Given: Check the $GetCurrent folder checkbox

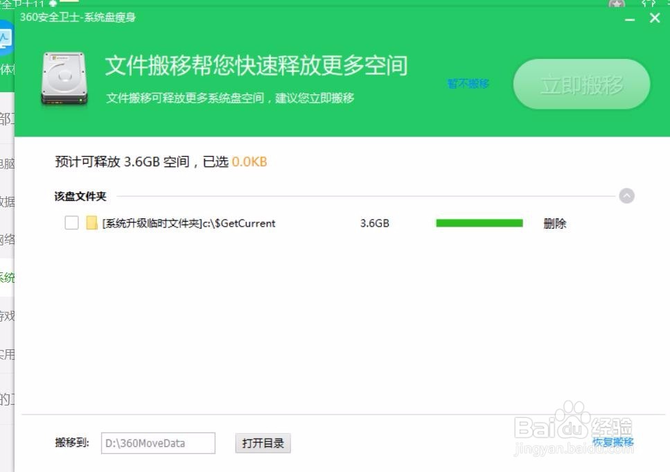Looking at the screenshot, I should click(71, 222).
